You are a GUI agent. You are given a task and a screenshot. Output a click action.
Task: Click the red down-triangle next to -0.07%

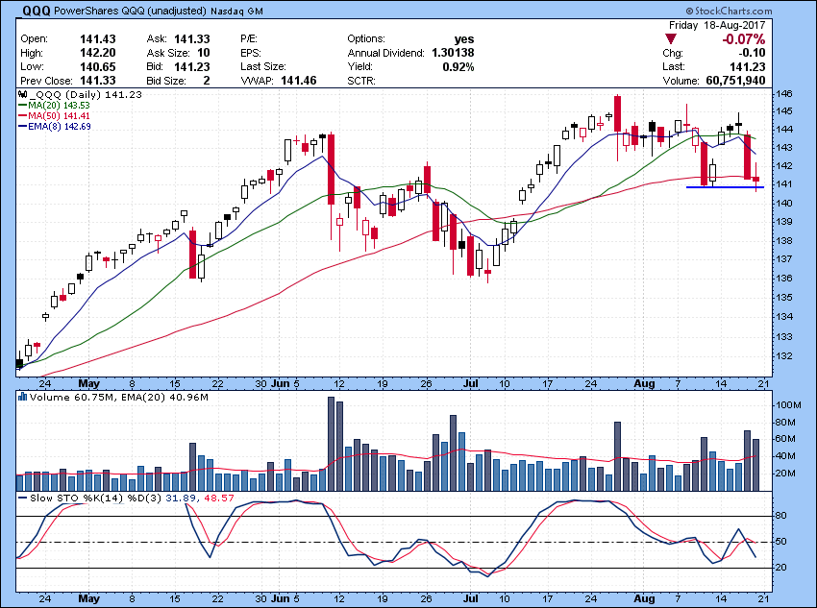[x=671, y=39]
